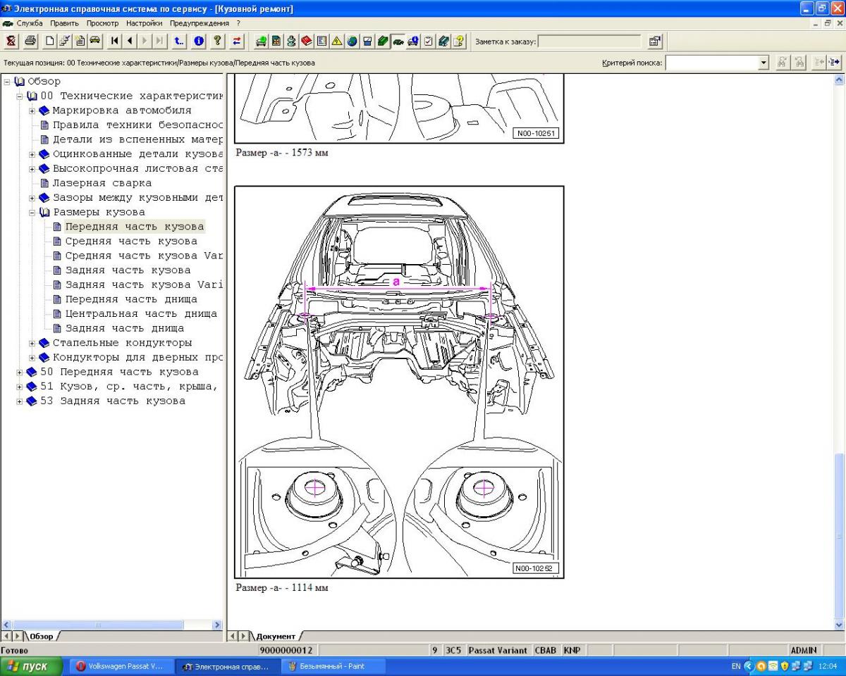This screenshot has height=676, width=846.
Task: Select 'Лазерная сварка' document in tree
Action: pos(102,183)
